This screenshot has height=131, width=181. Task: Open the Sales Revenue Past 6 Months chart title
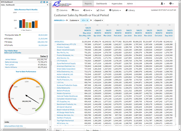[x=26, y=10]
